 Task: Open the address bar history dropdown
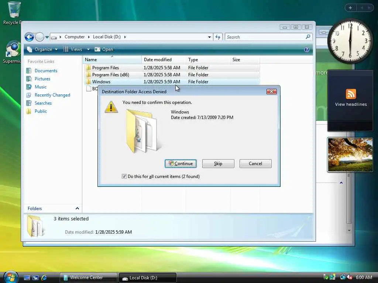tap(209, 37)
